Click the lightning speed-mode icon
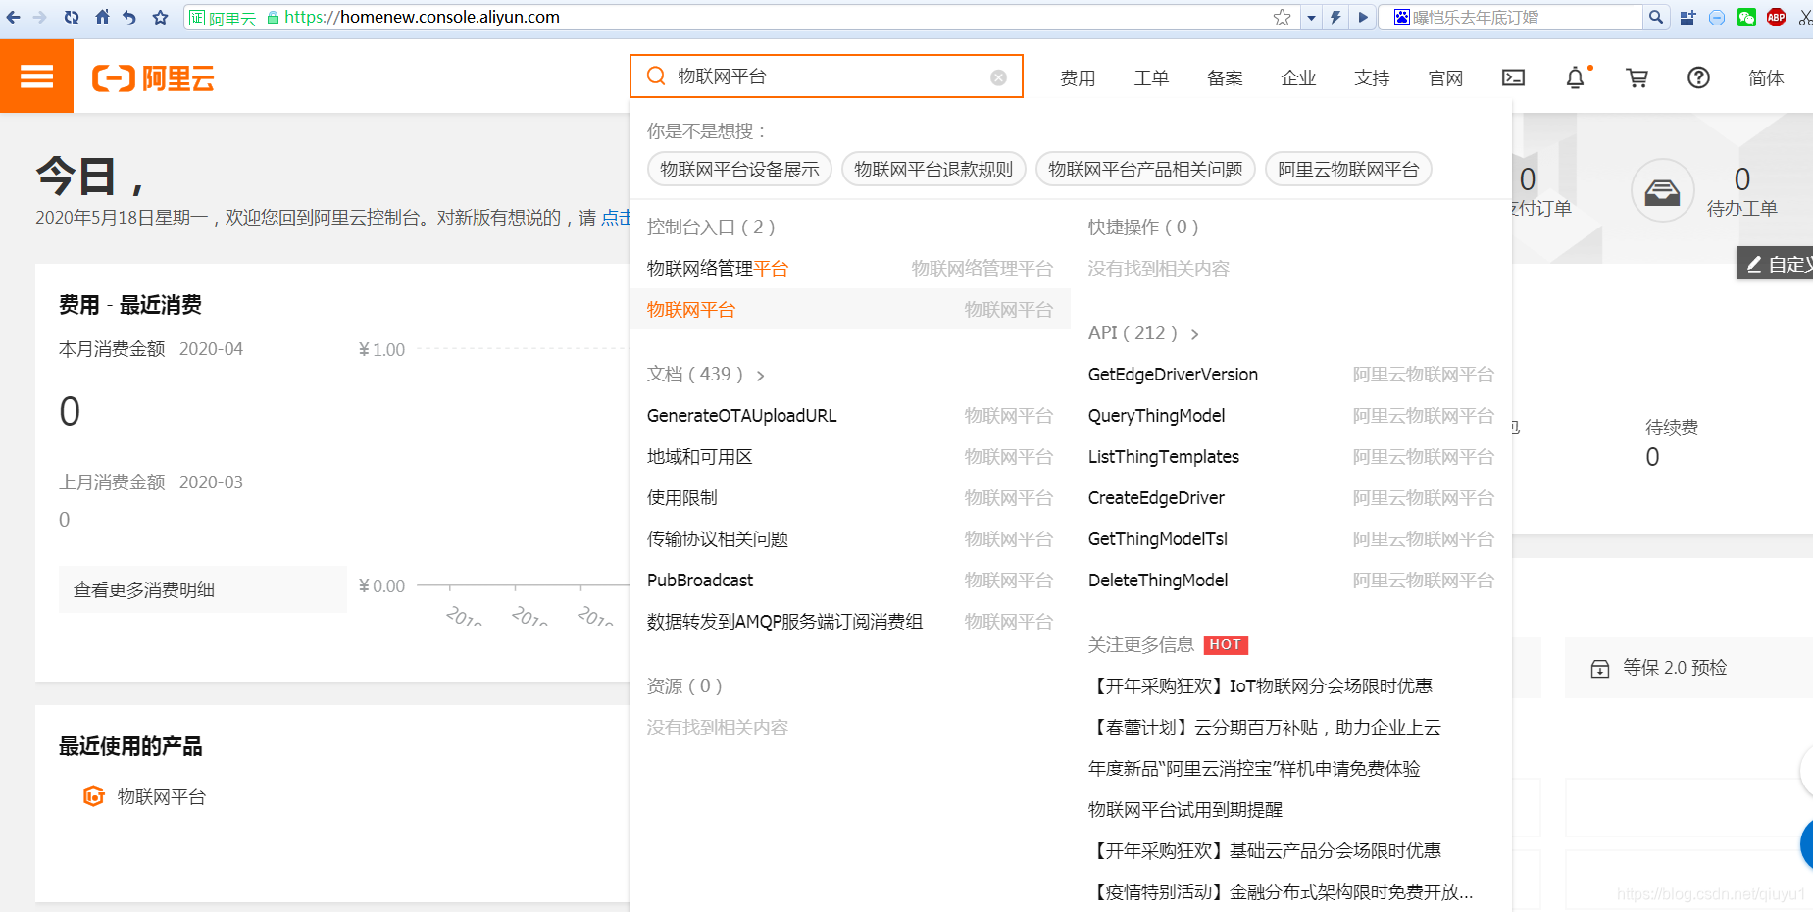 point(1335,17)
